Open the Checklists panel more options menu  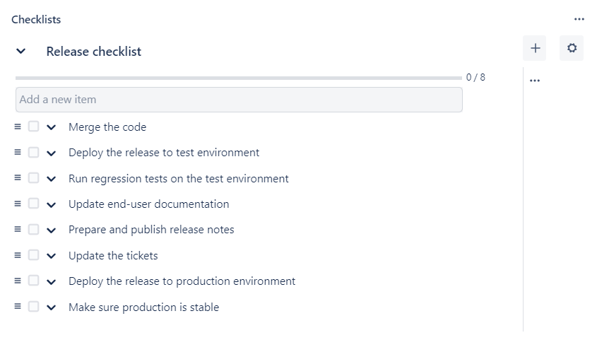pos(579,20)
